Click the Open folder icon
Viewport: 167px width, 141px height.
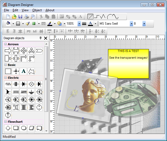pos(14,17)
